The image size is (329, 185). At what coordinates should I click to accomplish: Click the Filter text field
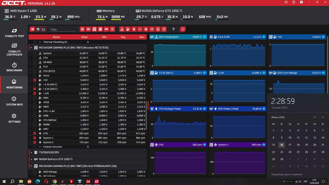[x=63, y=30]
